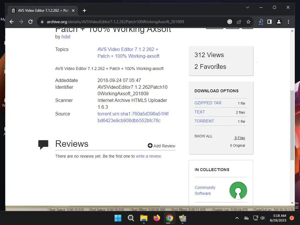Viewport: 300px width, 225px height.
Task: Share this page using the share icon
Action: pyautogui.click(x=239, y=22)
